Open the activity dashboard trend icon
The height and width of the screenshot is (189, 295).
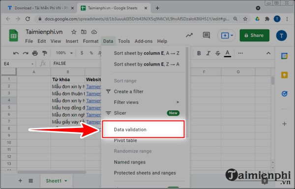coord(189,35)
